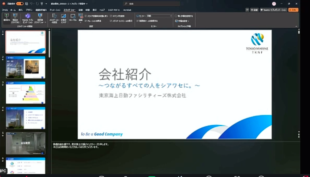The height and width of the screenshot is (177, 310).
Task: Click the 記録 button beside the comments icon
Action: (x=254, y=10)
